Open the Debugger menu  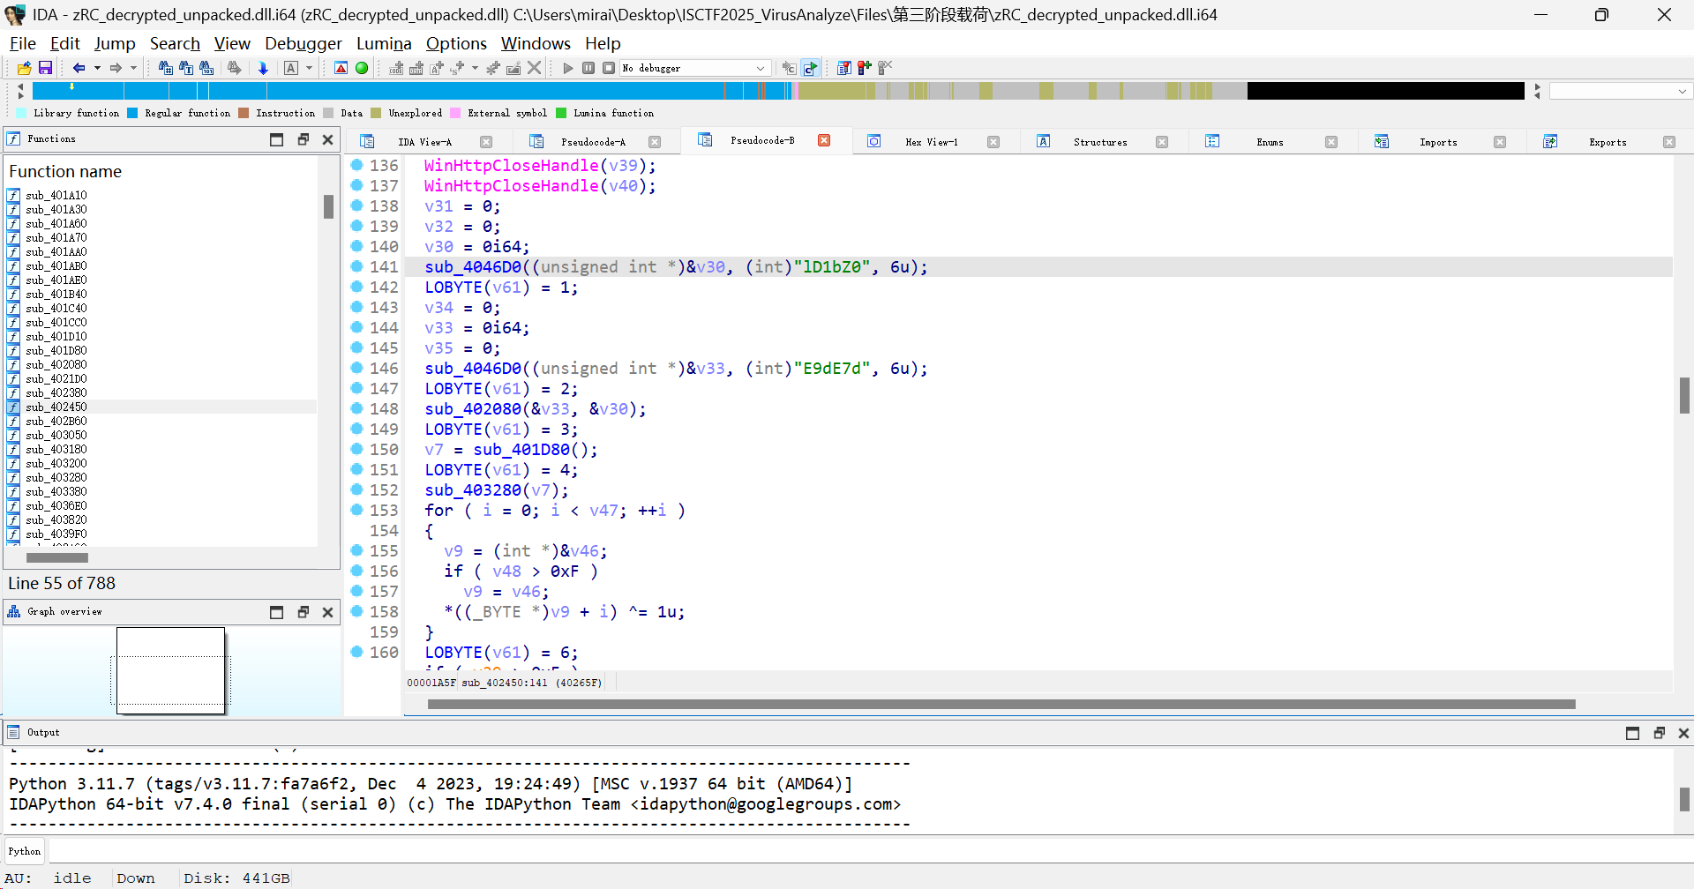304,43
